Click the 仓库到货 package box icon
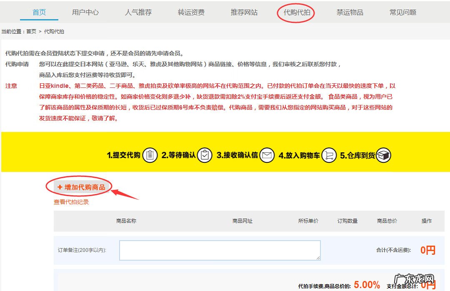 (x=384, y=154)
